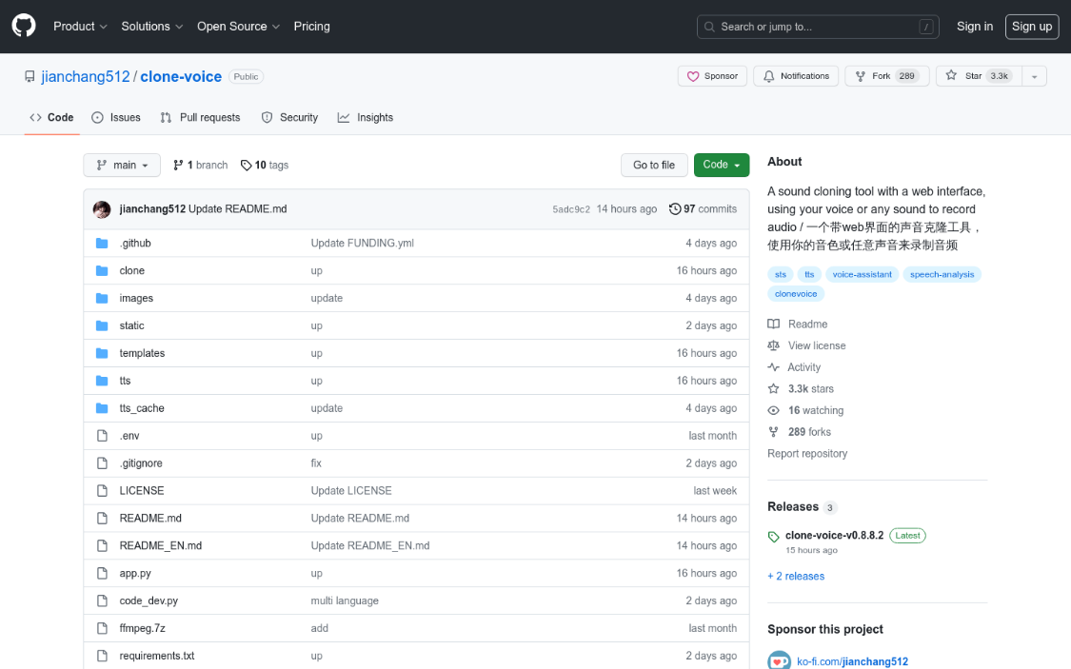Open the .github folder icon
1071x669 pixels.
click(102, 243)
